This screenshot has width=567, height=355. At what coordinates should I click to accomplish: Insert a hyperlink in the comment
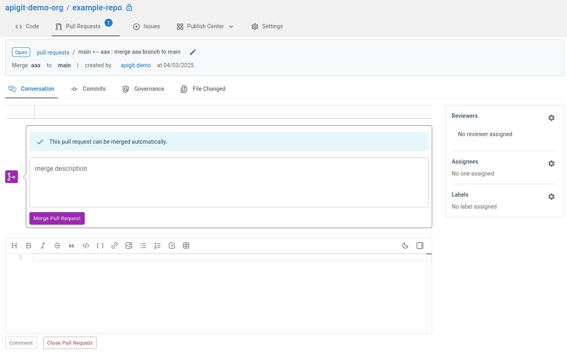(115, 246)
